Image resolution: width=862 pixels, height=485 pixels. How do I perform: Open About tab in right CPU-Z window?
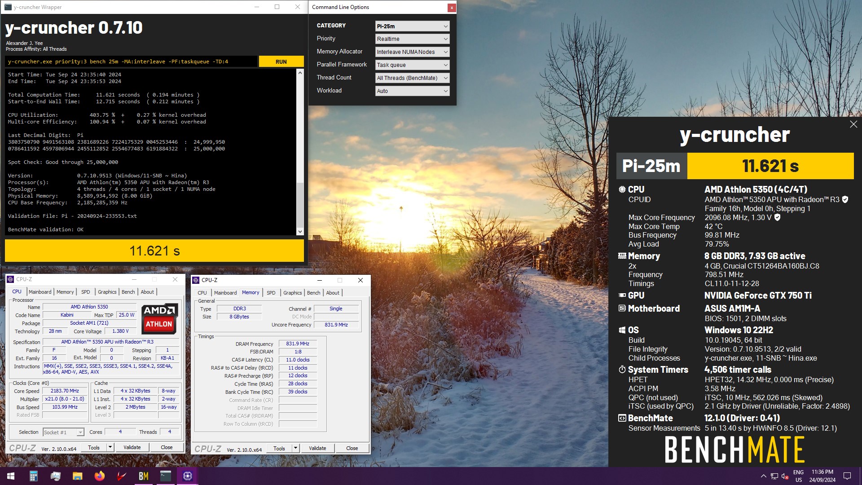[x=333, y=293]
